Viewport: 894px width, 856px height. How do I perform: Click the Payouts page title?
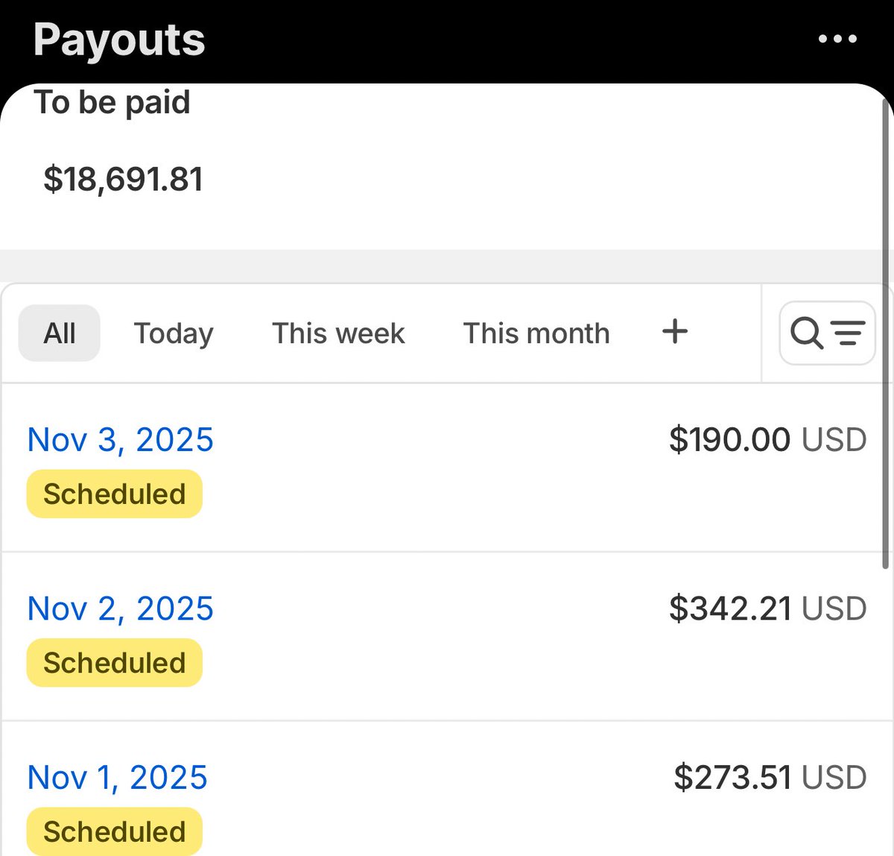(119, 40)
